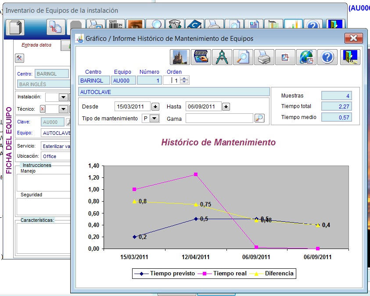Click the Orden spinner arrows
The width and height of the screenshot is (370, 296).
[x=184, y=80]
